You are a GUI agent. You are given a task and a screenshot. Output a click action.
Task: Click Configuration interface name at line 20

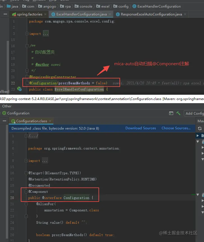click(76, 198)
